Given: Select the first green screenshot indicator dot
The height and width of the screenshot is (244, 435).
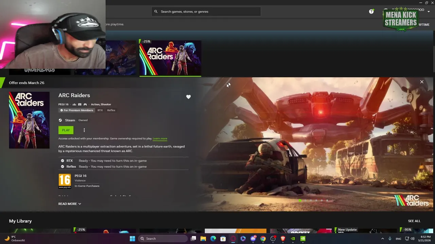Looking at the screenshot, I should (x=300, y=201).
